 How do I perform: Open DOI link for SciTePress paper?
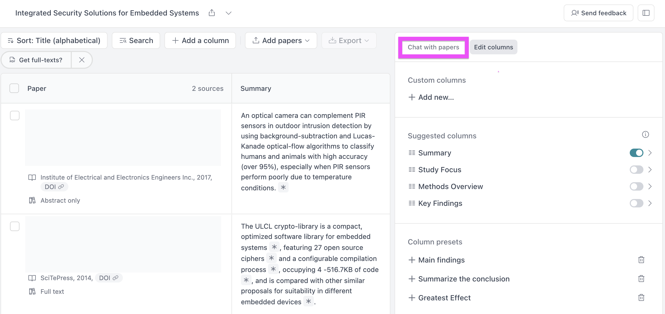click(108, 278)
